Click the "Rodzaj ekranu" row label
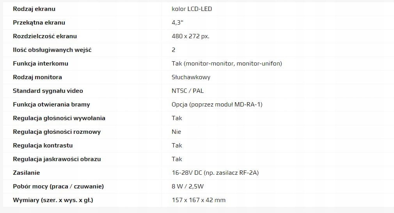This screenshot has height=213, width=394. (34, 9)
